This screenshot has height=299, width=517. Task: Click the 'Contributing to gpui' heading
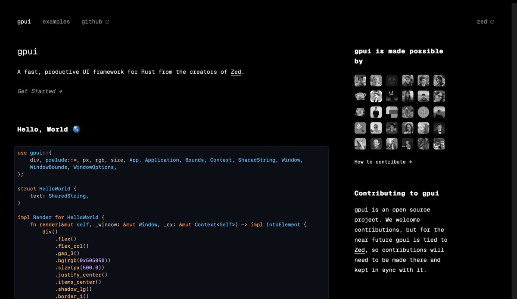coord(397,193)
